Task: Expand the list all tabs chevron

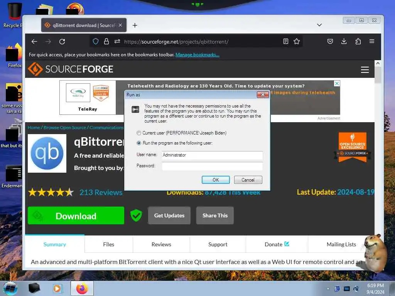Action: (319, 25)
